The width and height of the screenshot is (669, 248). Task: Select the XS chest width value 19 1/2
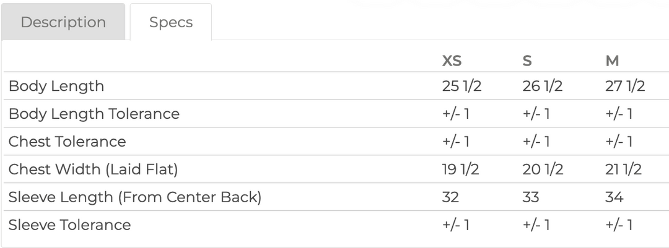coord(460,169)
